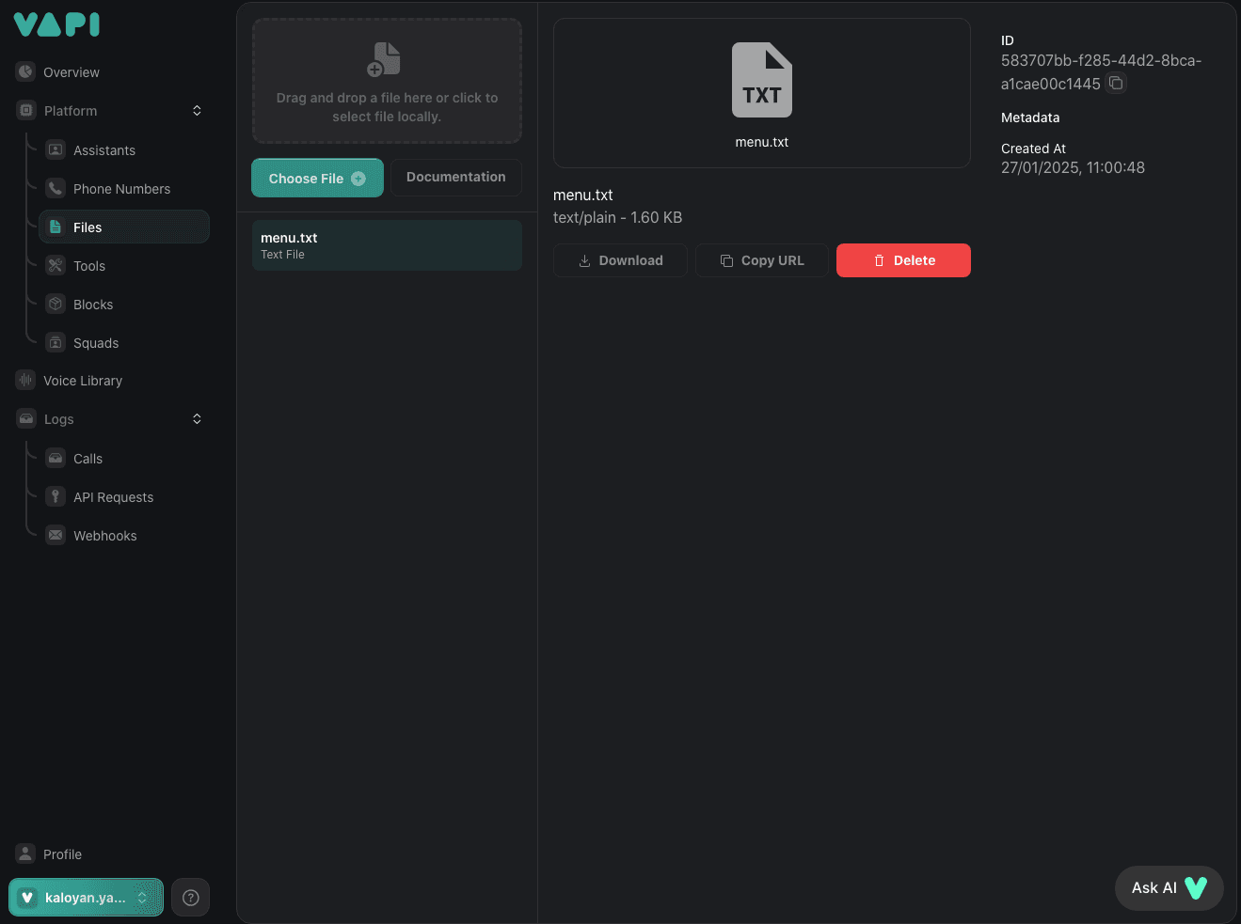Open the kaloyan.ya... account switcher
Image resolution: width=1241 pixels, height=924 pixels.
click(x=86, y=898)
